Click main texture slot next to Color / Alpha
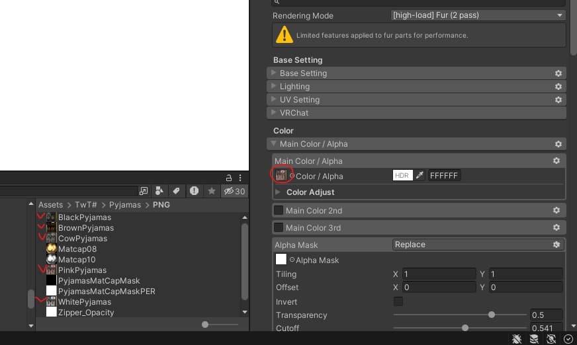Image resolution: width=577 pixels, height=345 pixels. 281,175
